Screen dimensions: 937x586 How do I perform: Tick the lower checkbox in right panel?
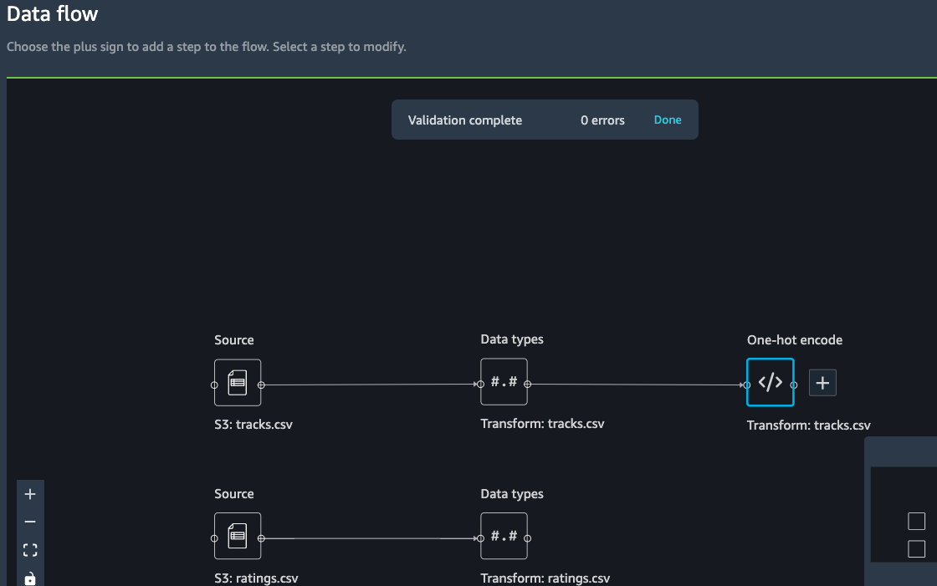point(916,549)
